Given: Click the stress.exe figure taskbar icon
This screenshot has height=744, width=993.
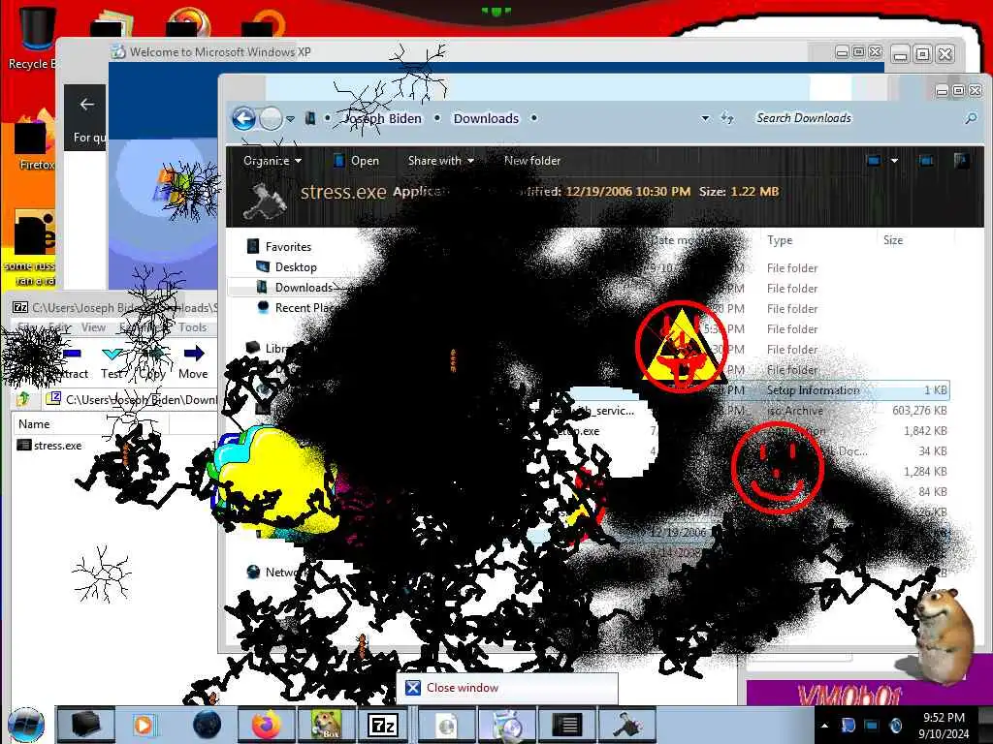Looking at the screenshot, I should point(625,725).
